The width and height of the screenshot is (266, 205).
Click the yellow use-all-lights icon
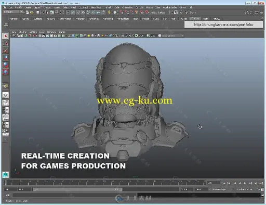89,36
